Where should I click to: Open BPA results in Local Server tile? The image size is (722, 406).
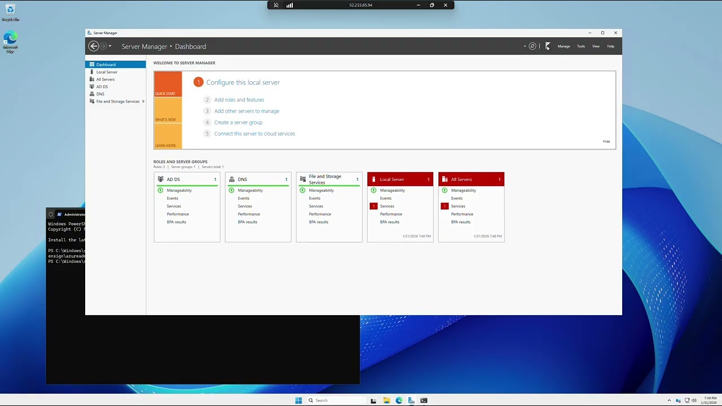(390, 222)
